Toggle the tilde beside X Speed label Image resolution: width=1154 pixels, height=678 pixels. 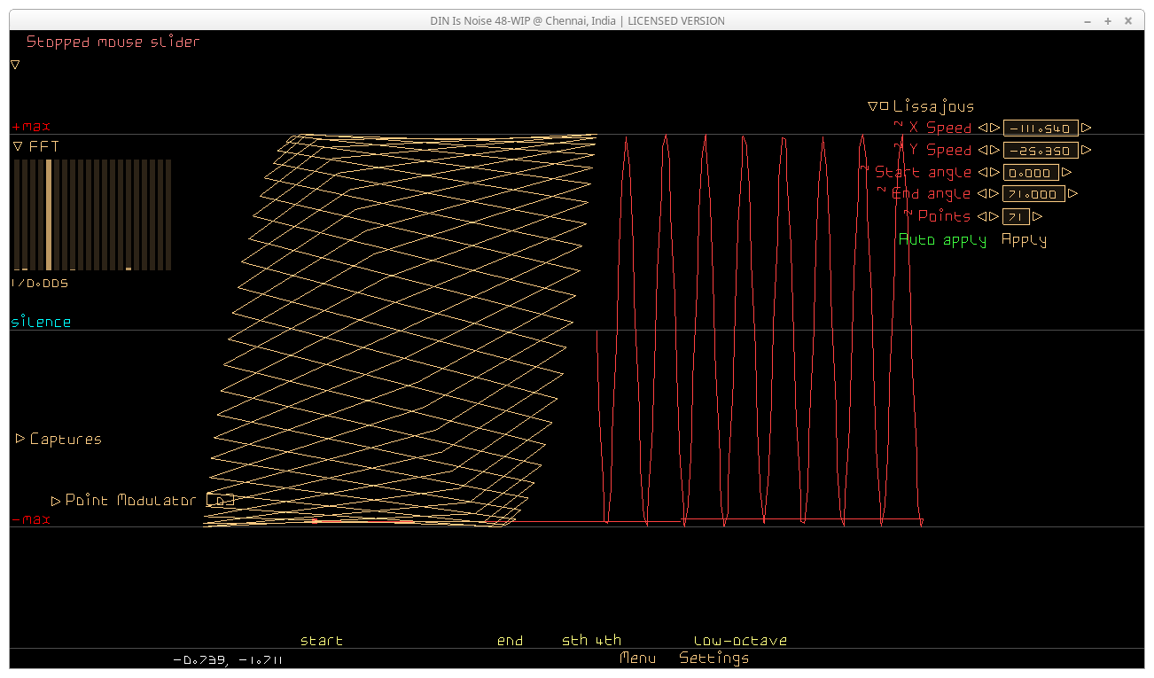898,124
